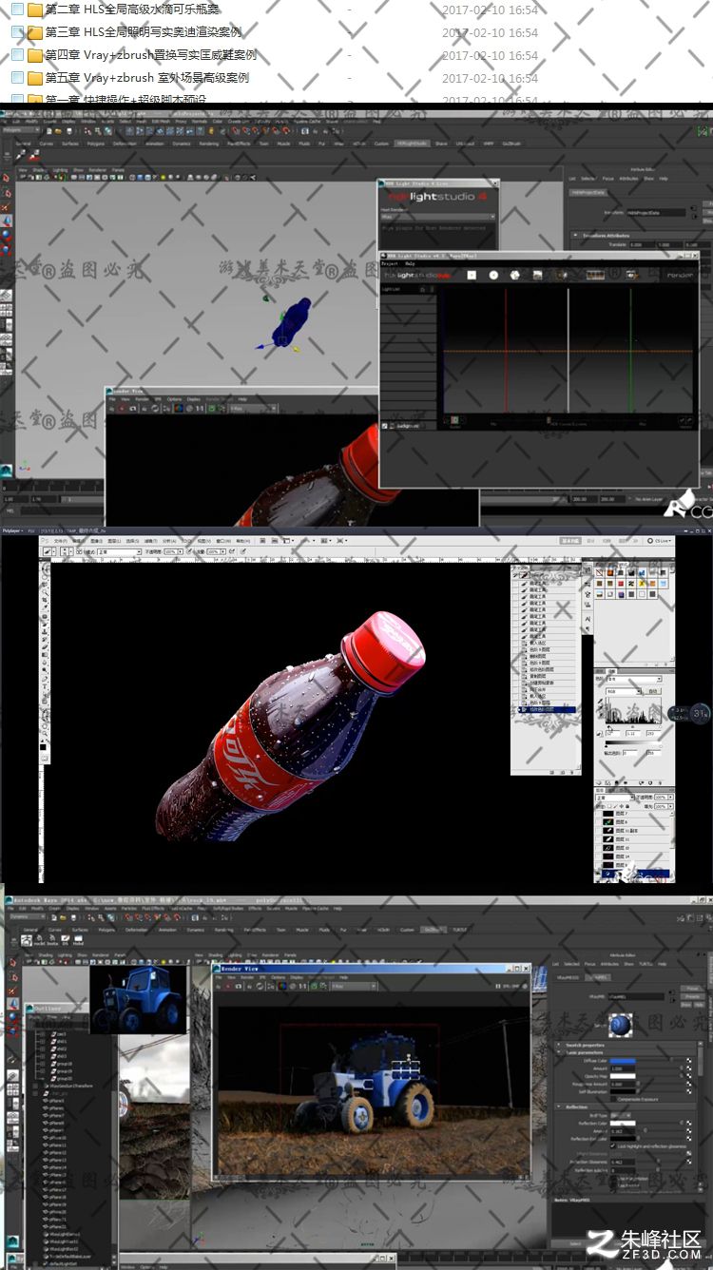Tick the checkbox beside 第五章 Vray+zbrush 室外场景高级案例

point(17,78)
